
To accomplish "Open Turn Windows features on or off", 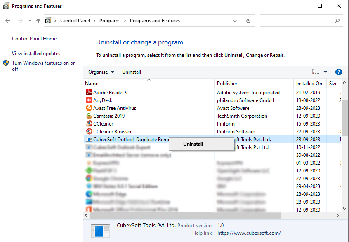I will click(x=43, y=66).
